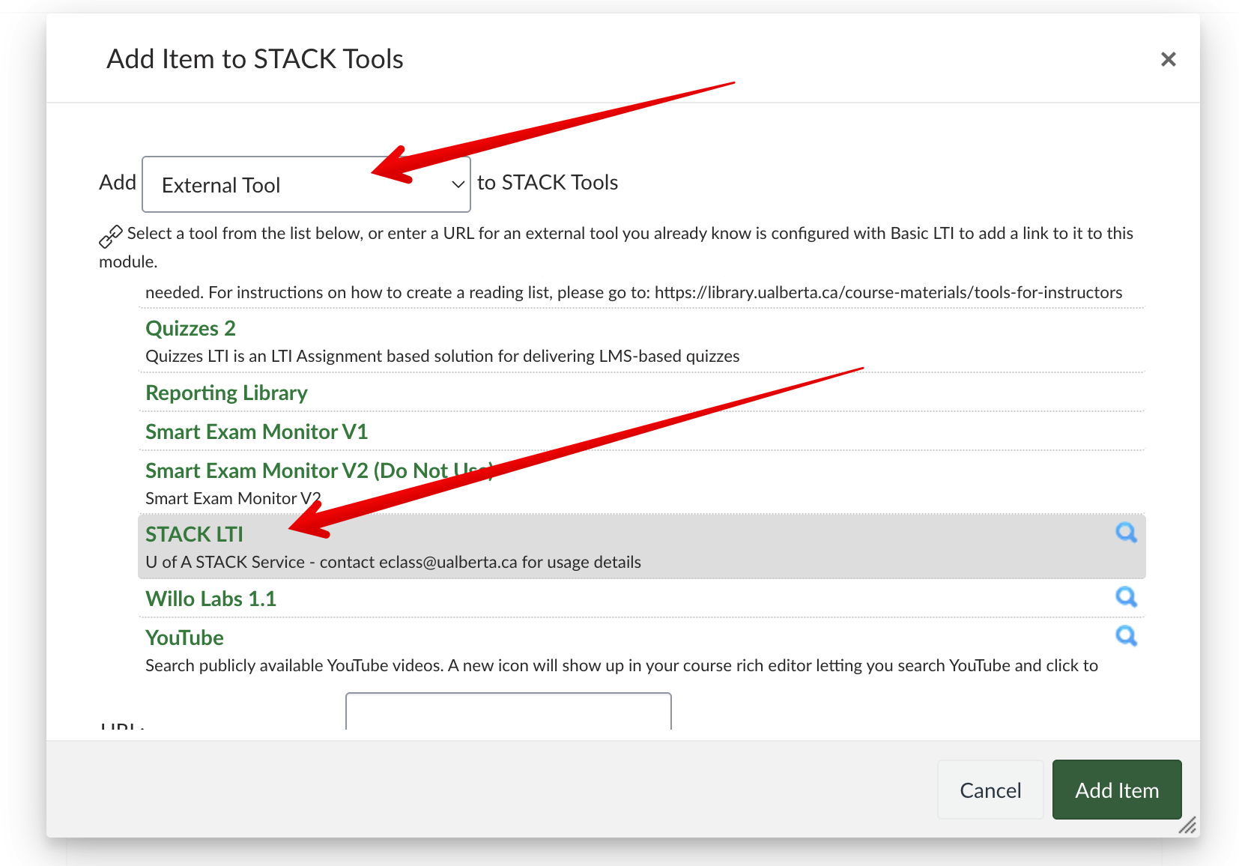Choose Reporting Library tool

pyautogui.click(x=226, y=393)
